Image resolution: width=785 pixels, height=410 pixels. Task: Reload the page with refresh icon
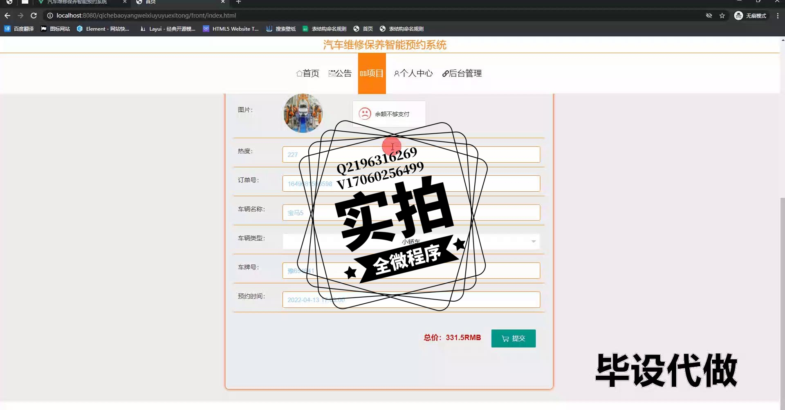point(34,16)
